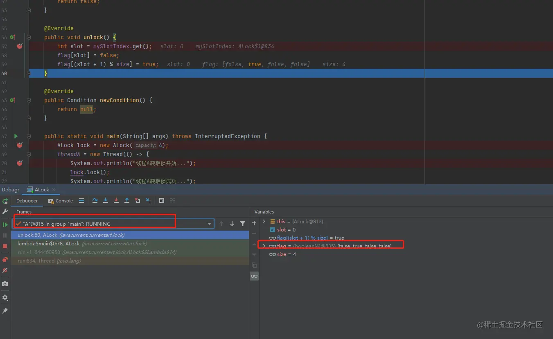Step over the current line

[x=95, y=201]
